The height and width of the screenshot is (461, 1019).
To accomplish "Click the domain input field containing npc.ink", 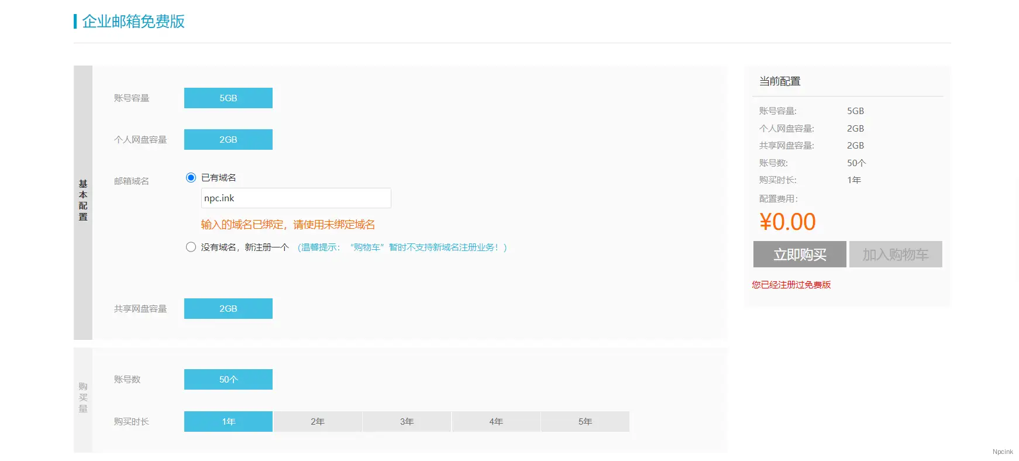I will click(296, 198).
